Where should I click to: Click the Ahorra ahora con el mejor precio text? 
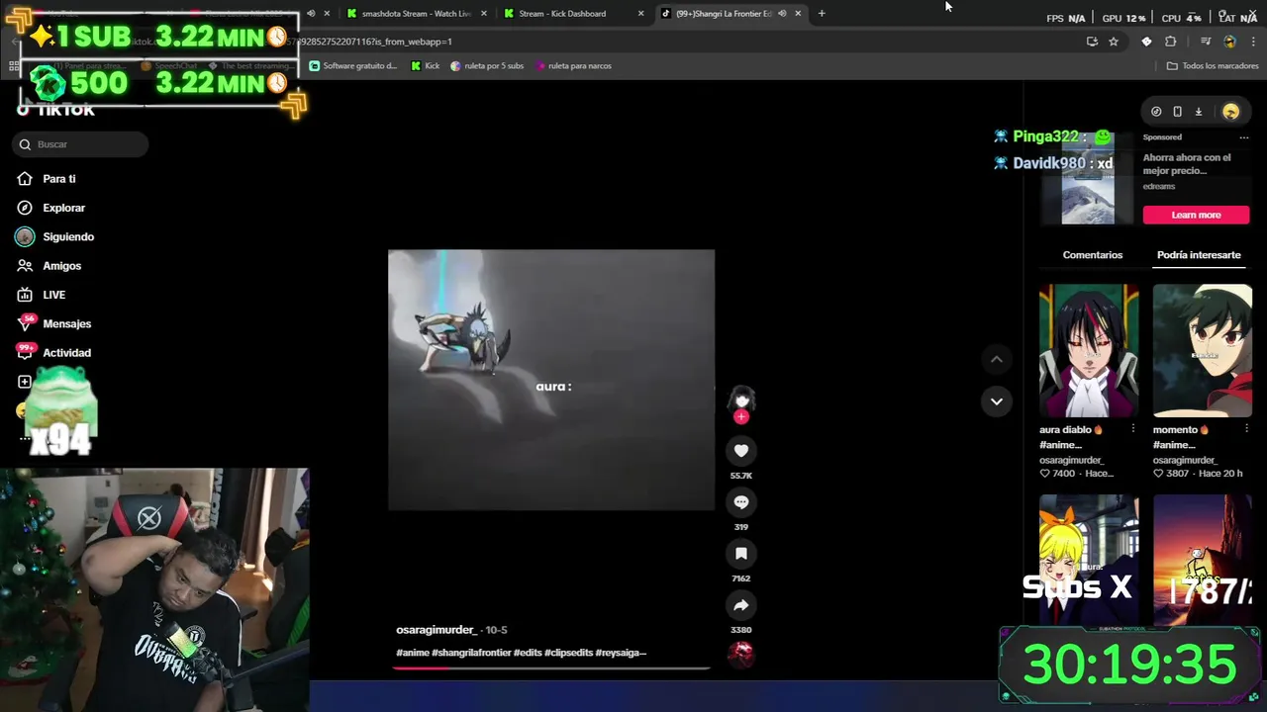coord(1187,164)
